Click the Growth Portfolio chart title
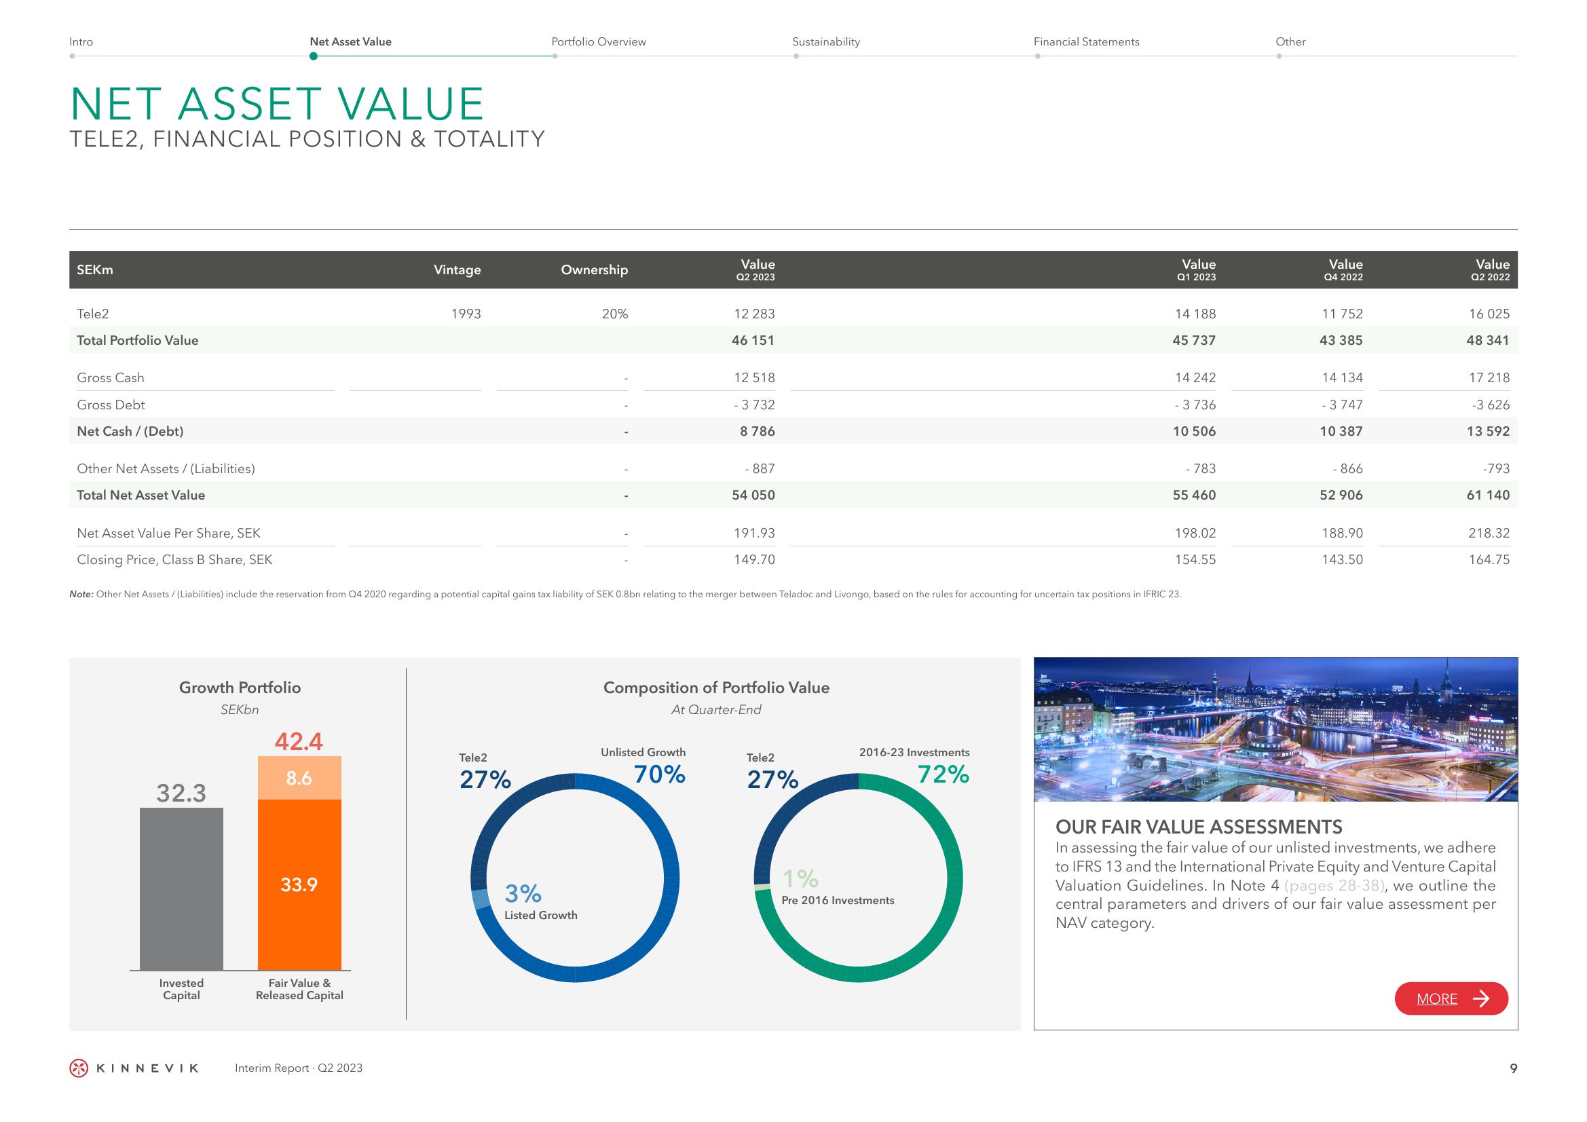 pos(240,688)
